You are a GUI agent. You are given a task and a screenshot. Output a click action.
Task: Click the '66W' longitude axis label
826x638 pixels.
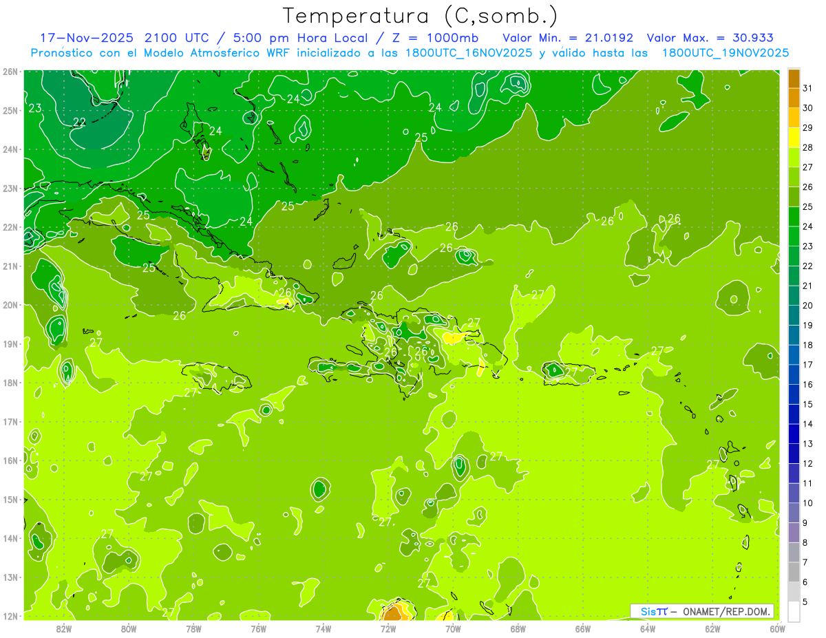pos(583,628)
